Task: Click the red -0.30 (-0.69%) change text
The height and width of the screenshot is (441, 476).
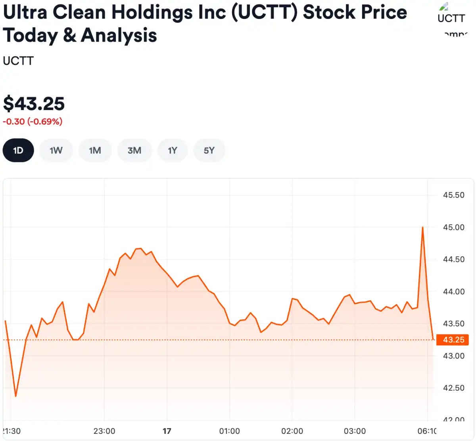Action: 33,122
